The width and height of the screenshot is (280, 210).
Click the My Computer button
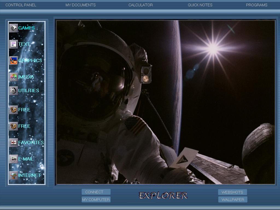[96, 199]
